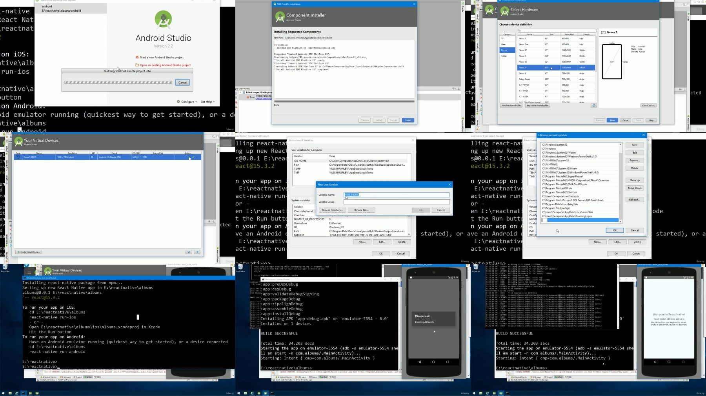Click Edit text in Edit environment variable
This screenshot has width=706, height=396.
coord(635,200)
